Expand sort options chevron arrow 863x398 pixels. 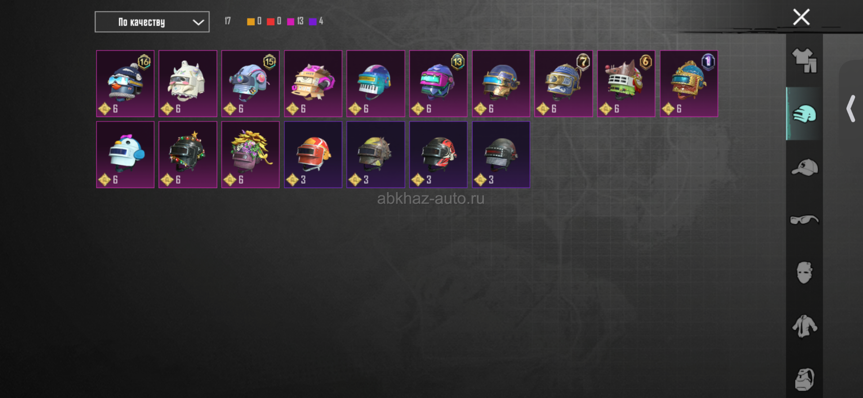[198, 22]
